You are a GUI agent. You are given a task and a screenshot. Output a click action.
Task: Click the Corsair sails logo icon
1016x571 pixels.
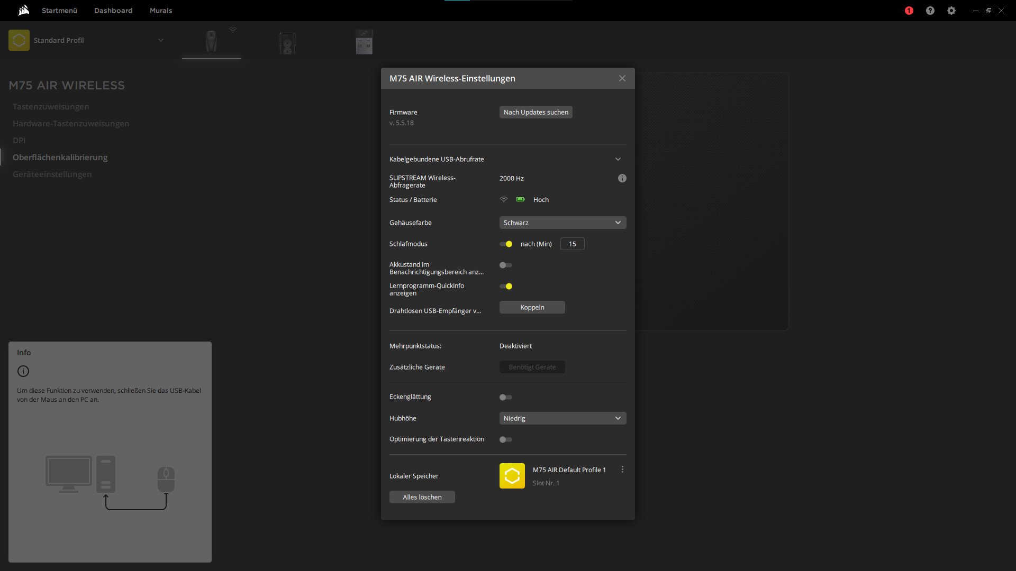click(24, 10)
